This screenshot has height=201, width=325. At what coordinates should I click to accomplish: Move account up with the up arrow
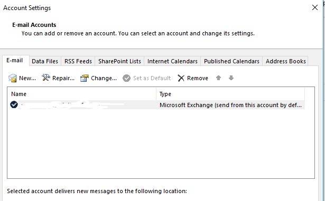click(218, 78)
